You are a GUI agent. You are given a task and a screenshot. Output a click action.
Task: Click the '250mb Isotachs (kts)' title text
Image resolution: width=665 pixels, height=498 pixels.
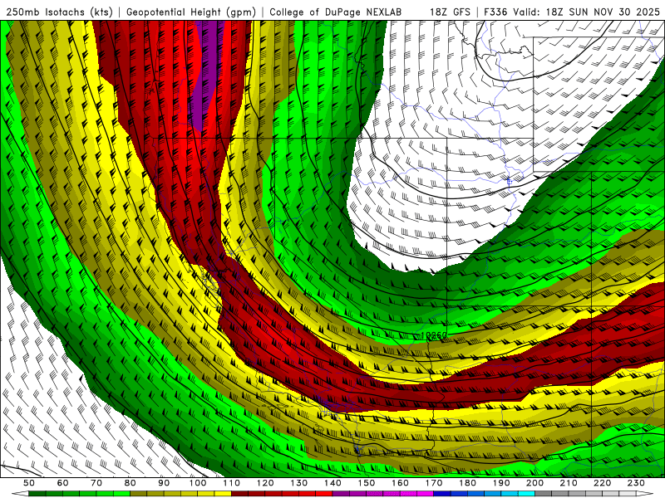pyautogui.click(x=60, y=12)
